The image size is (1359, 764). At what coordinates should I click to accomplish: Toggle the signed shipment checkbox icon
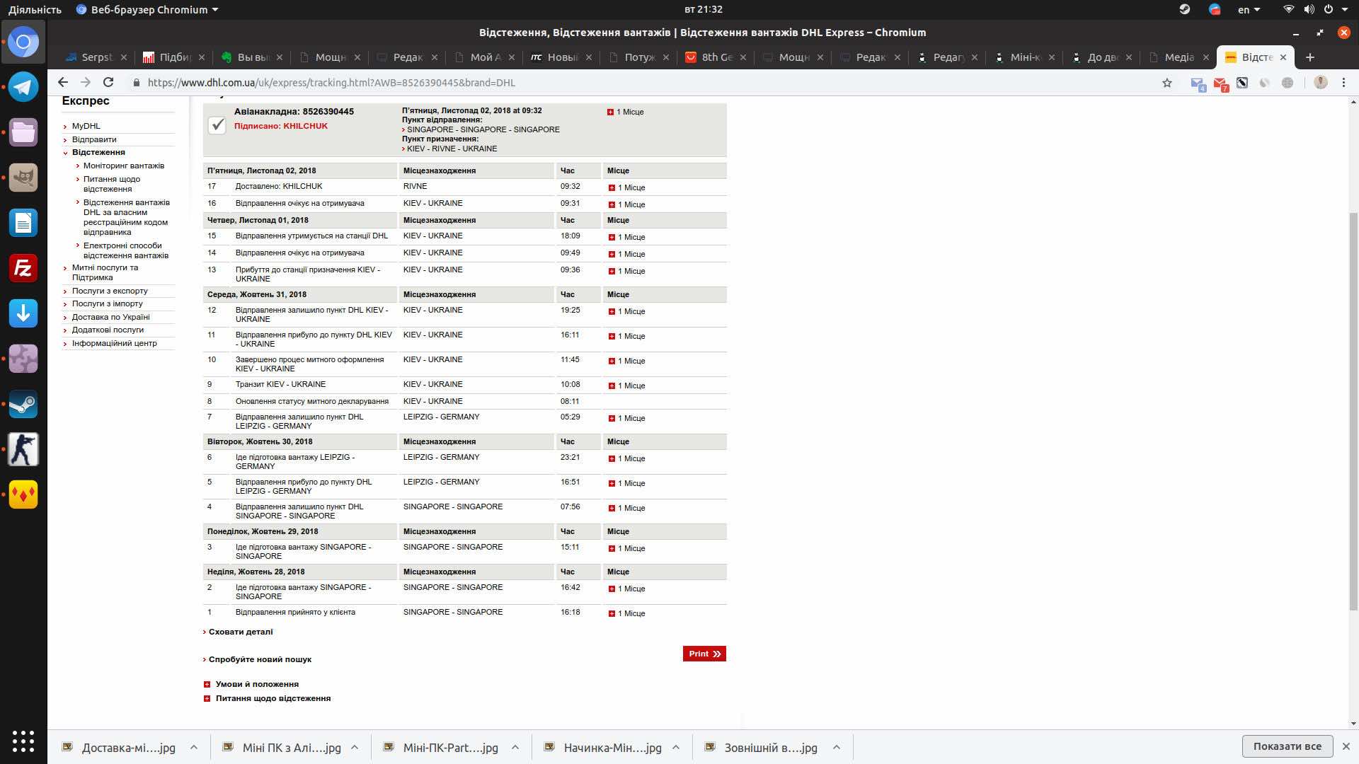pyautogui.click(x=217, y=125)
